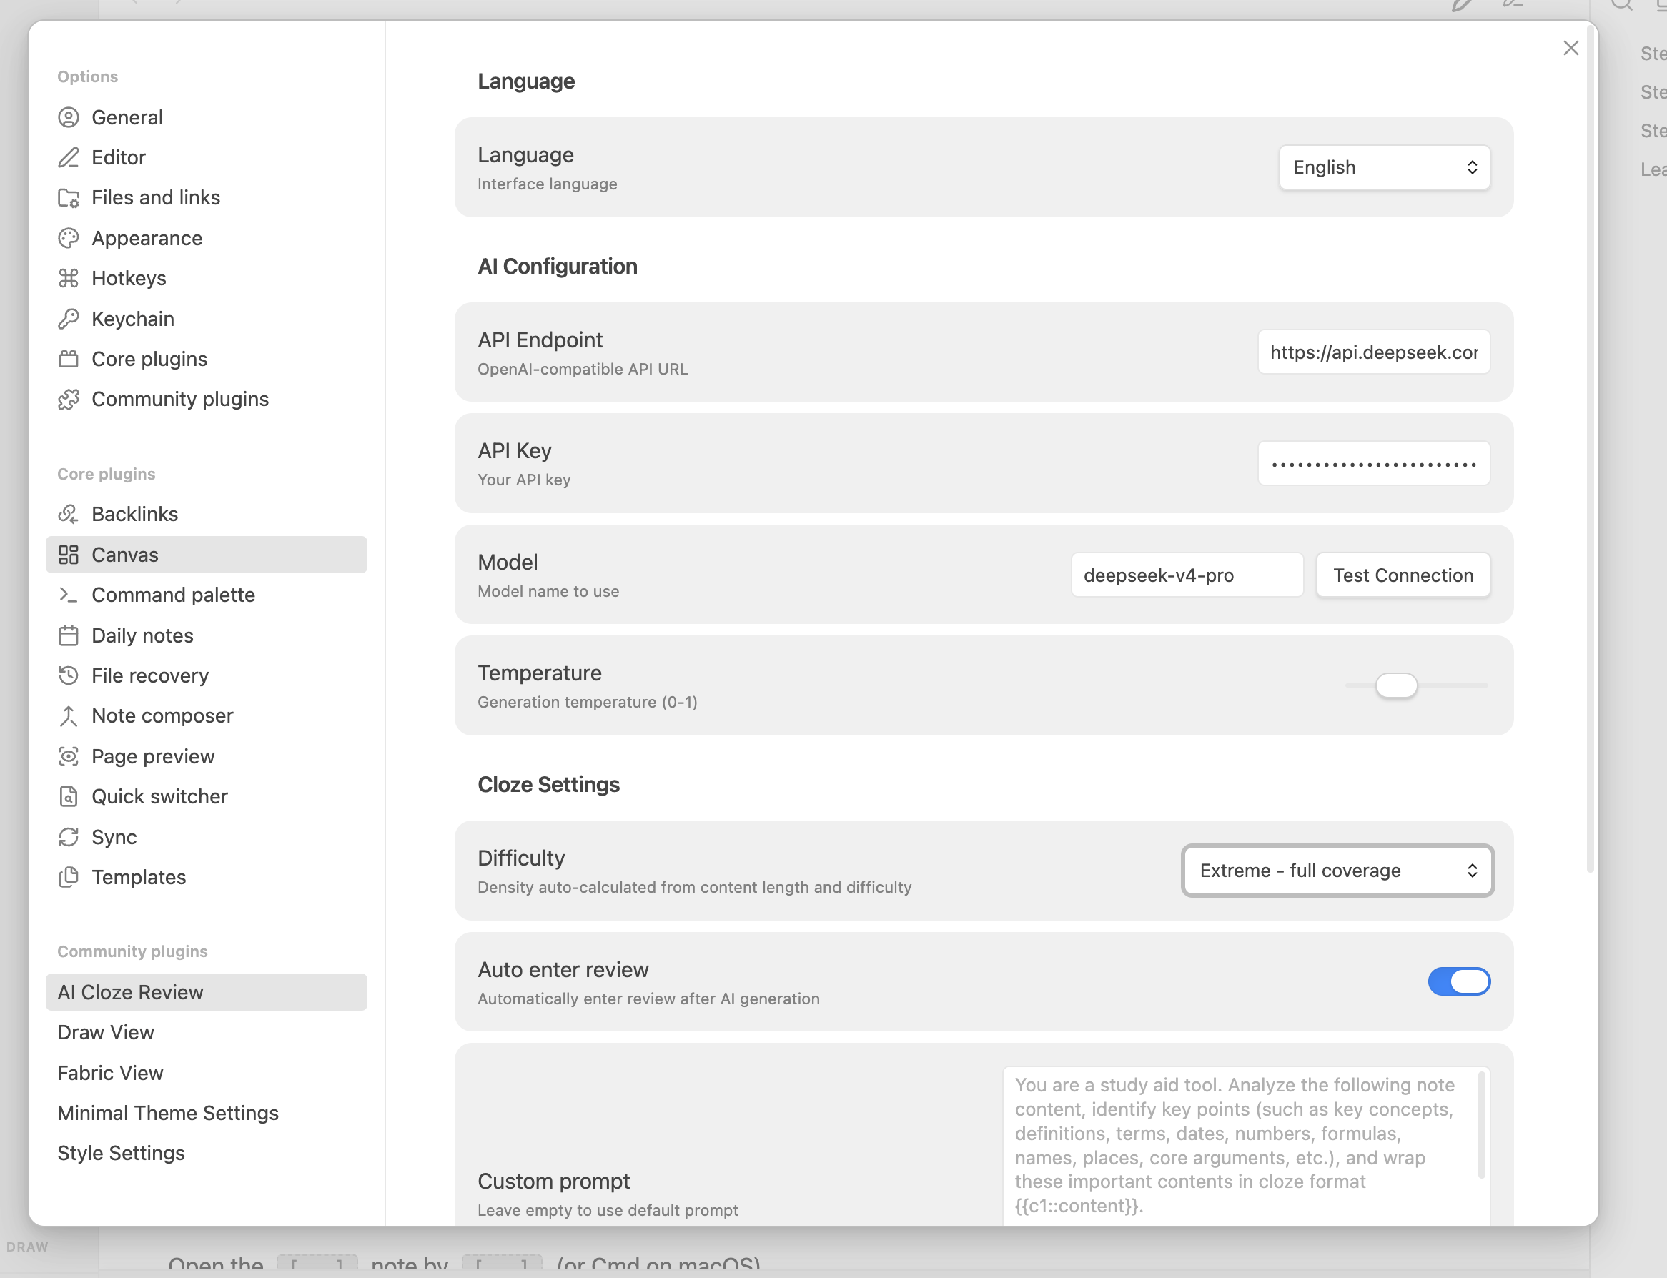Open the interface Language dropdown
The image size is (1667, 1278).
point(1384,167)
